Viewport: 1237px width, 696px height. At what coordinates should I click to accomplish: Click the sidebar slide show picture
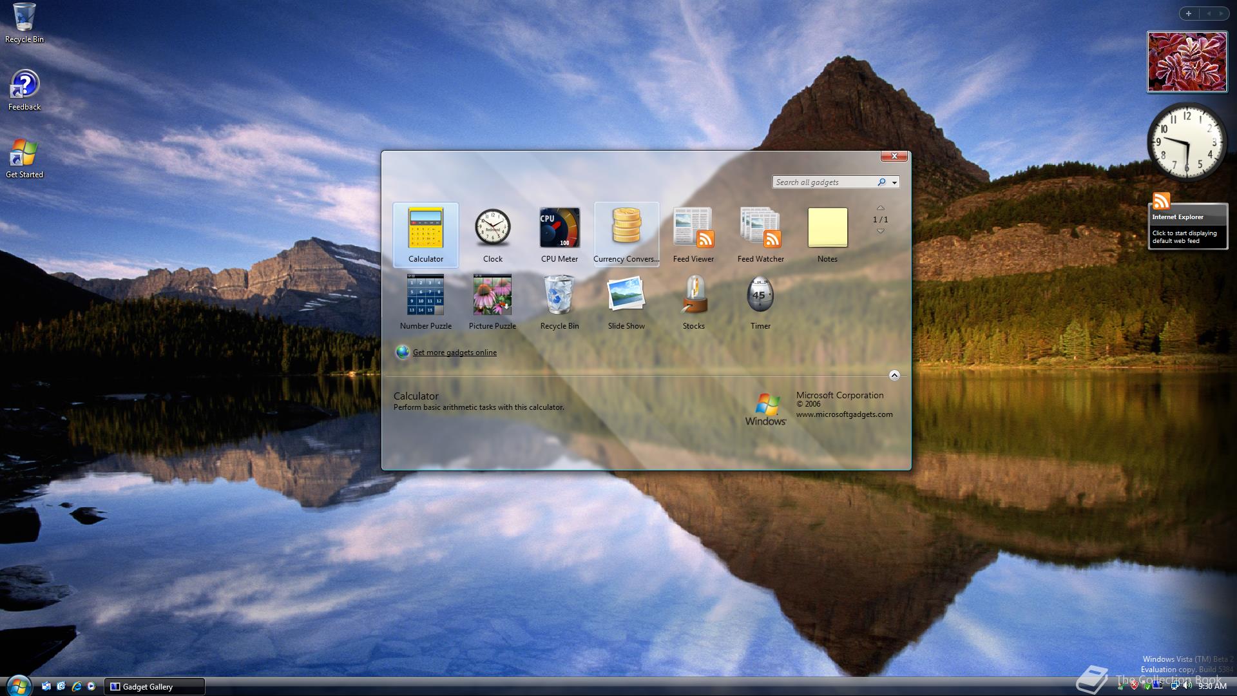1187,62
